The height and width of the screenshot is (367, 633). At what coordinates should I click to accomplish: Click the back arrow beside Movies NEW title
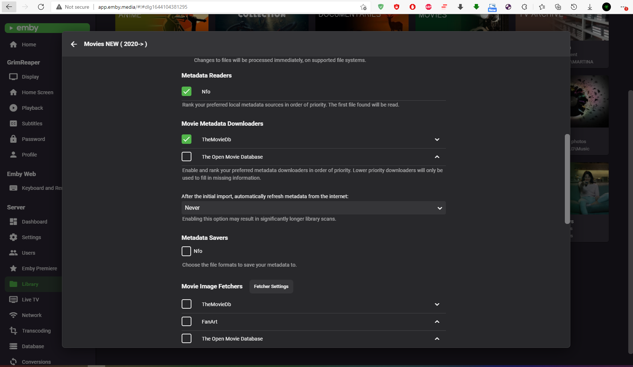74,44
